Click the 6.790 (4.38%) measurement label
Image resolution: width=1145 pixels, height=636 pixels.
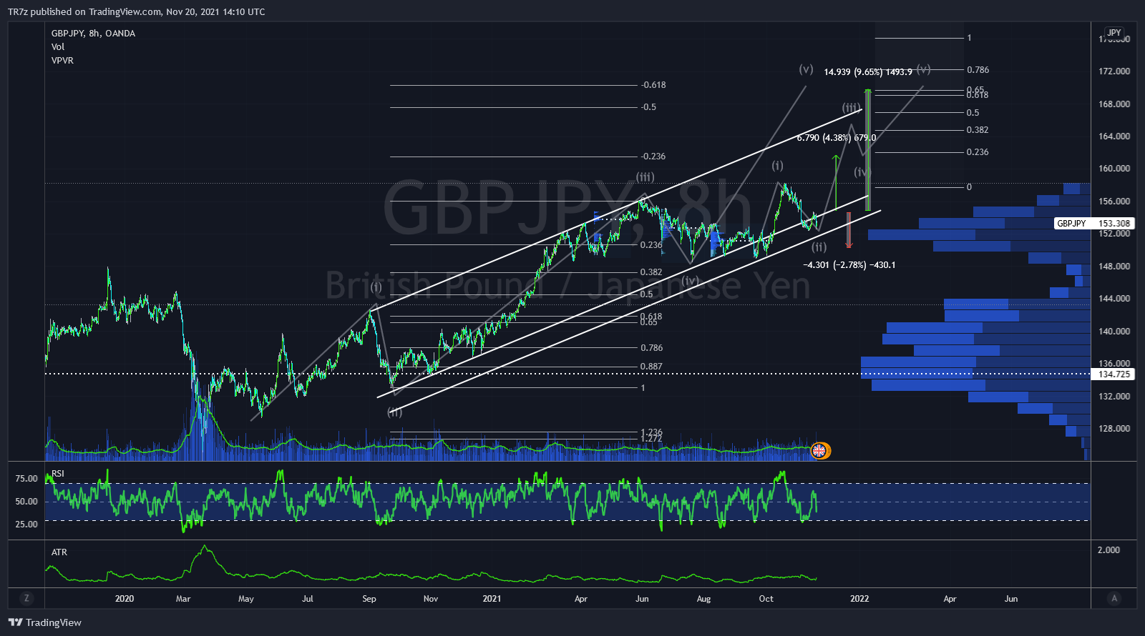pos(837,137)
